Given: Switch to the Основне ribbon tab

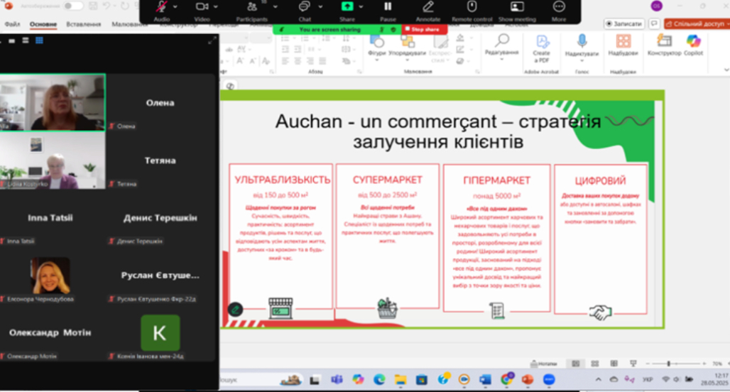Looking at the screenshot, I should tap(43, 23).
